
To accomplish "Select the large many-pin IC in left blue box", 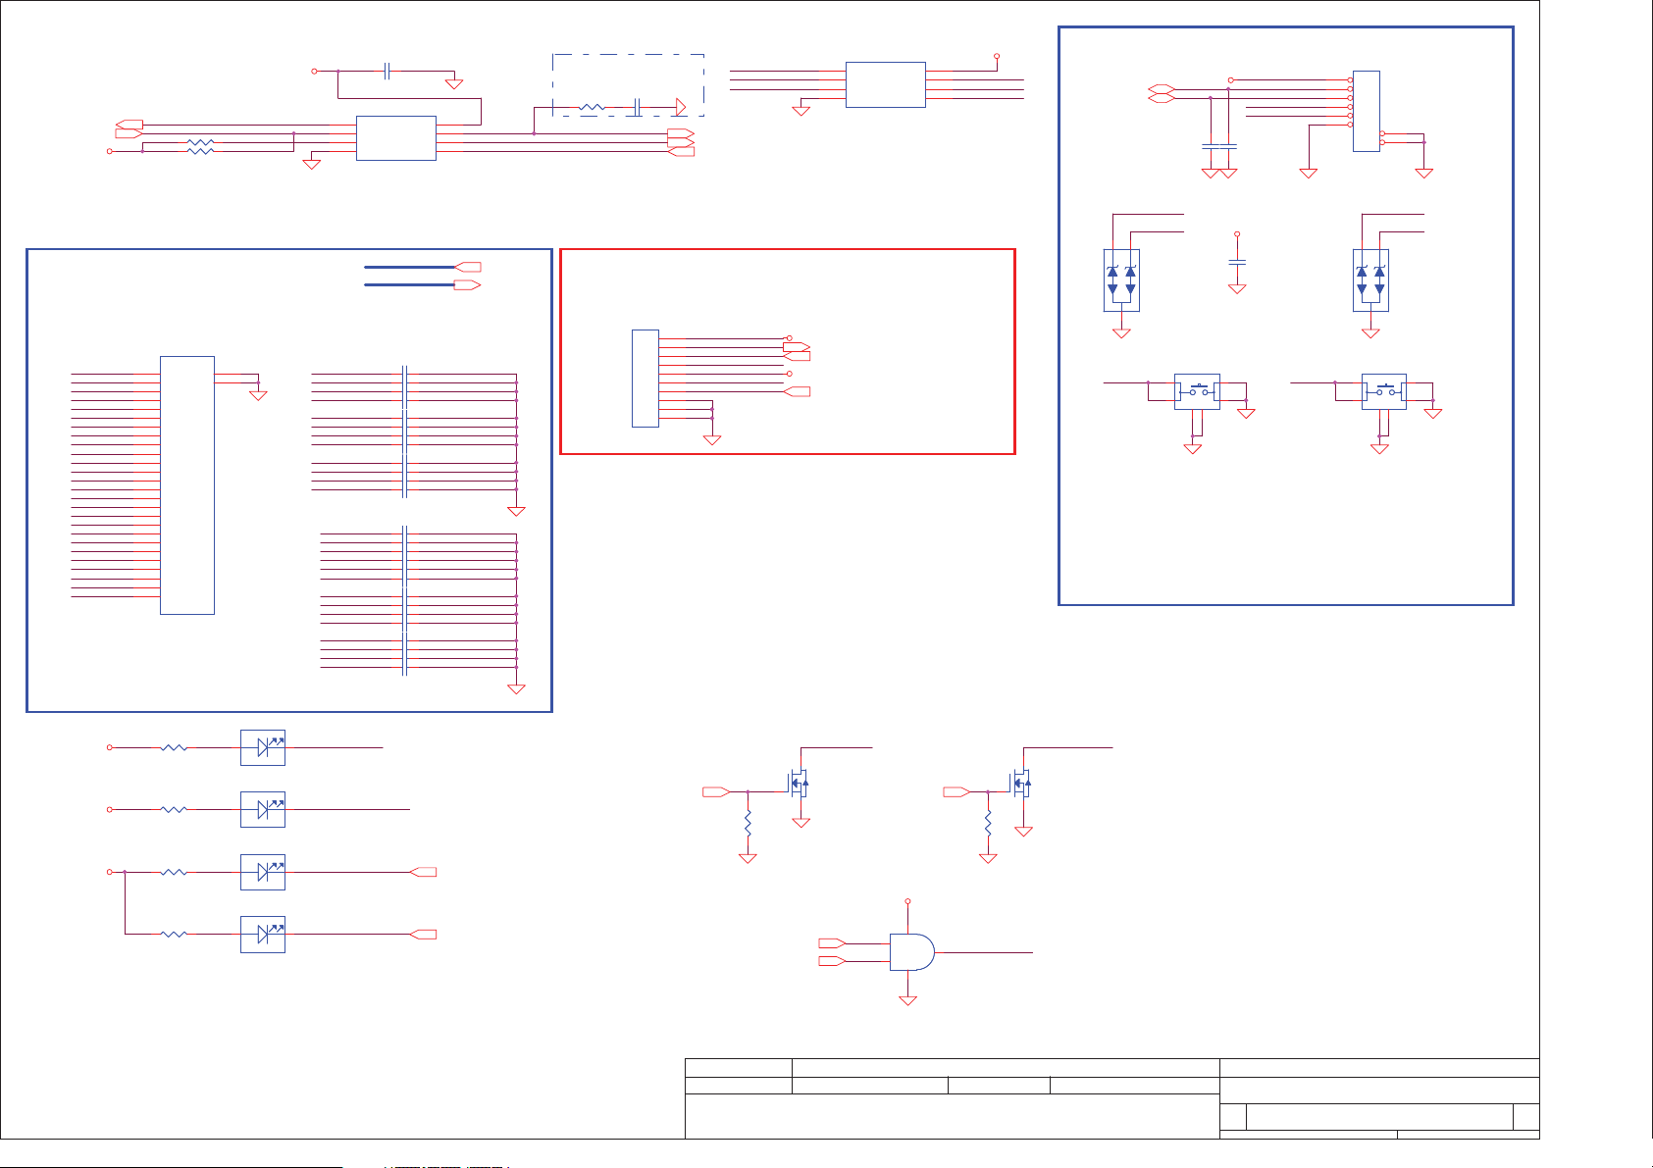I will (187, 485).
